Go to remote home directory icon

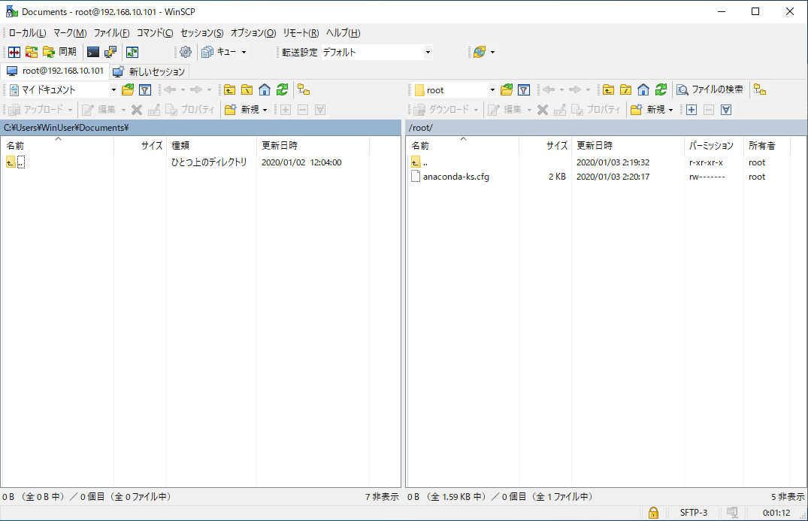(643, 89)
